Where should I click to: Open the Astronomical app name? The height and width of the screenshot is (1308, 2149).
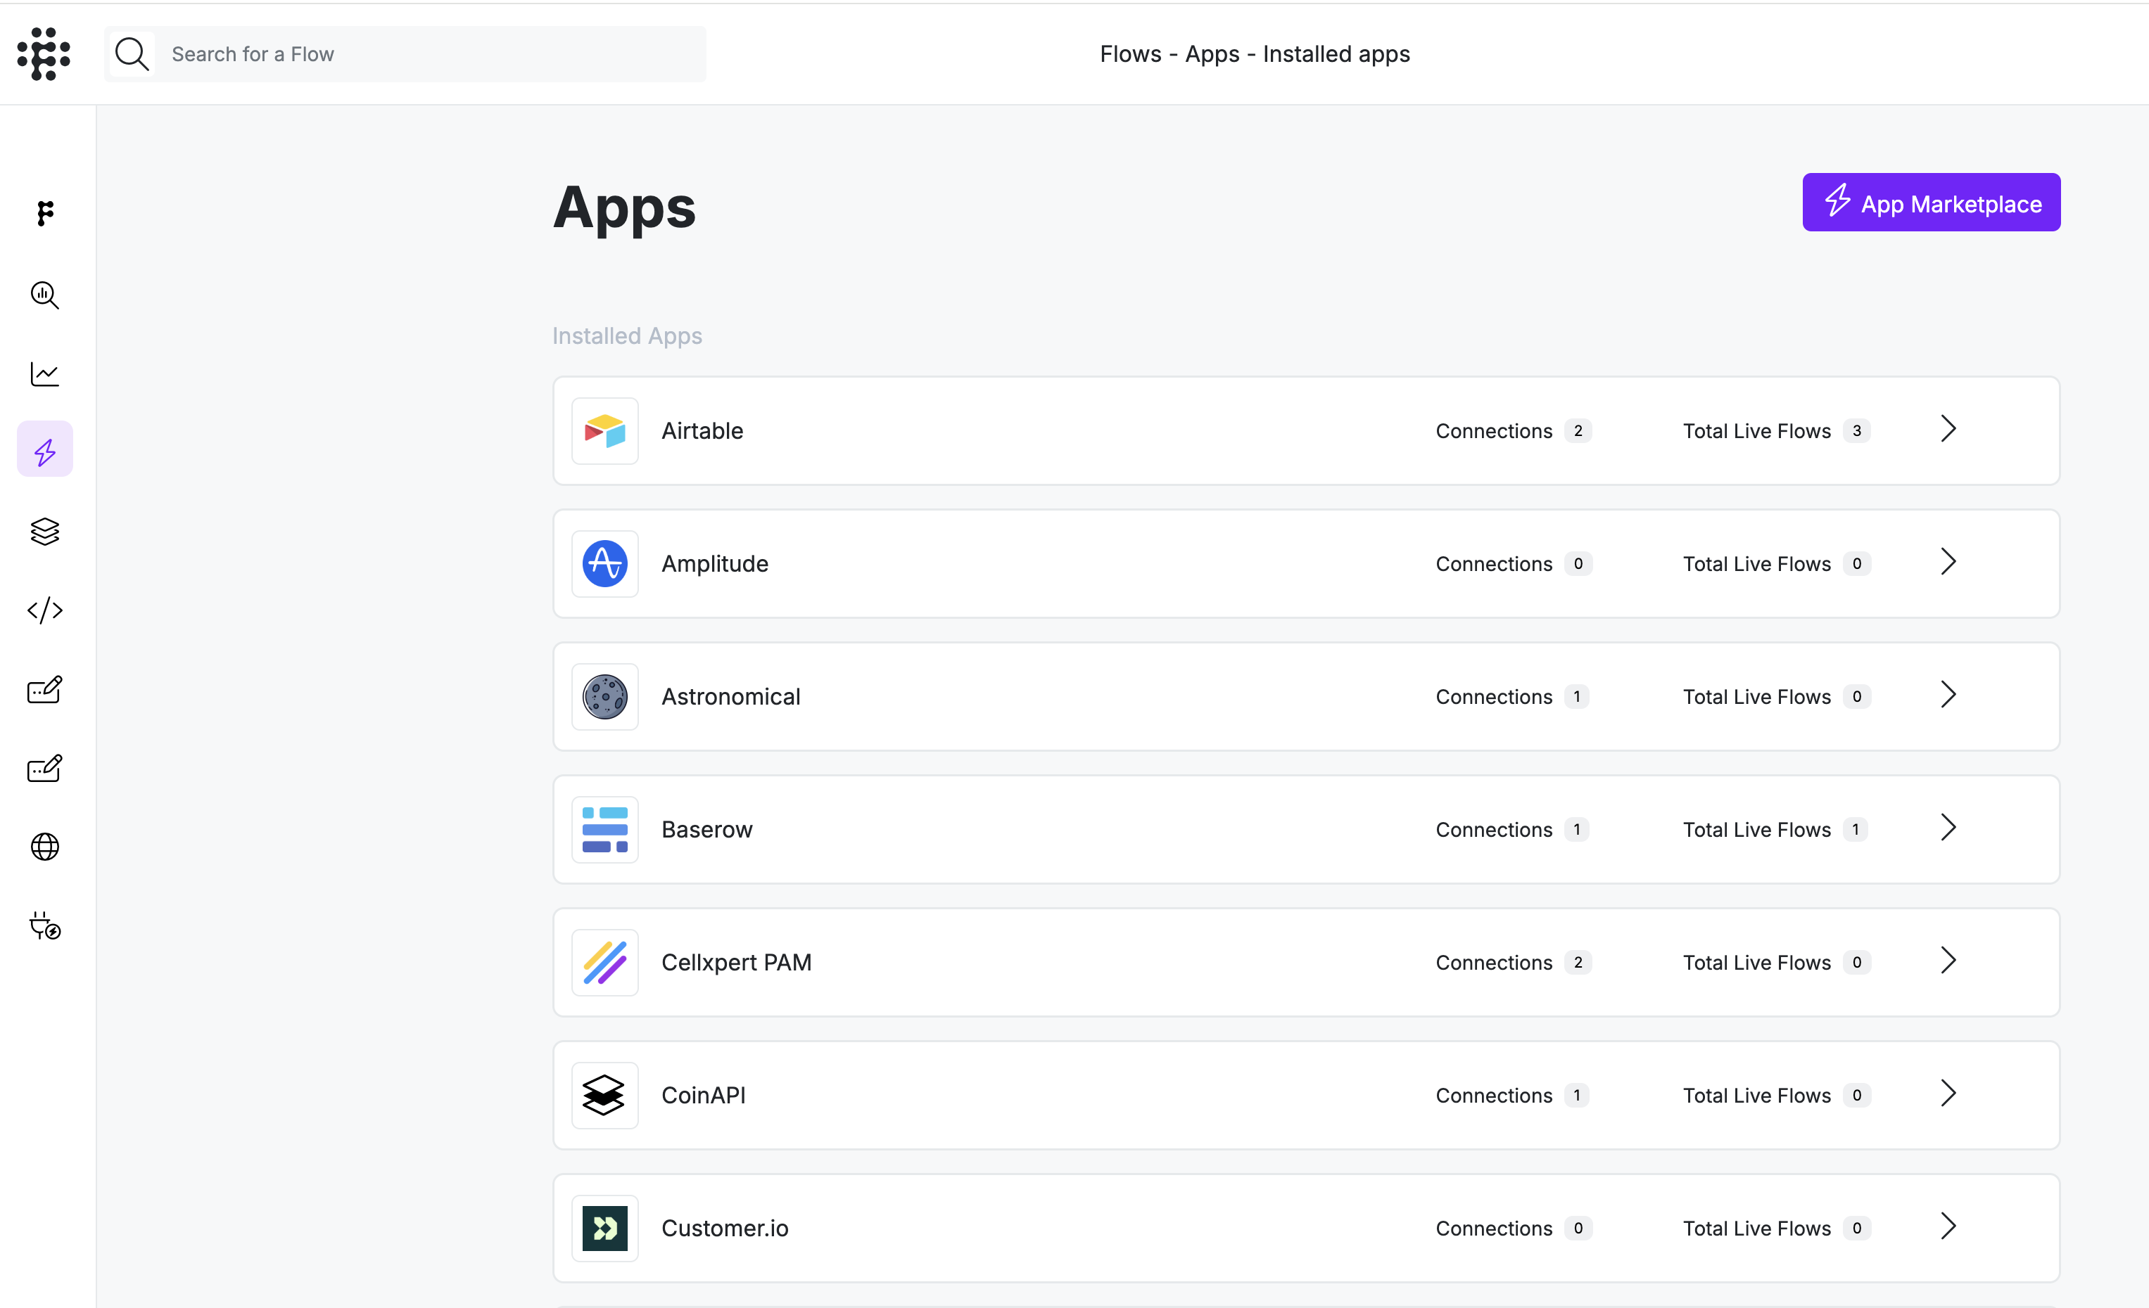(731, 697)
